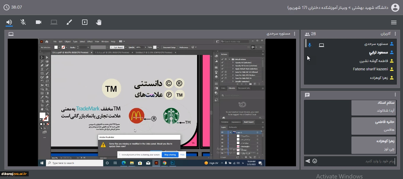Toggle the crossed-out microphone in Skyroom toolbar
This screenshot has width=403, height=179.
(23, 22)
